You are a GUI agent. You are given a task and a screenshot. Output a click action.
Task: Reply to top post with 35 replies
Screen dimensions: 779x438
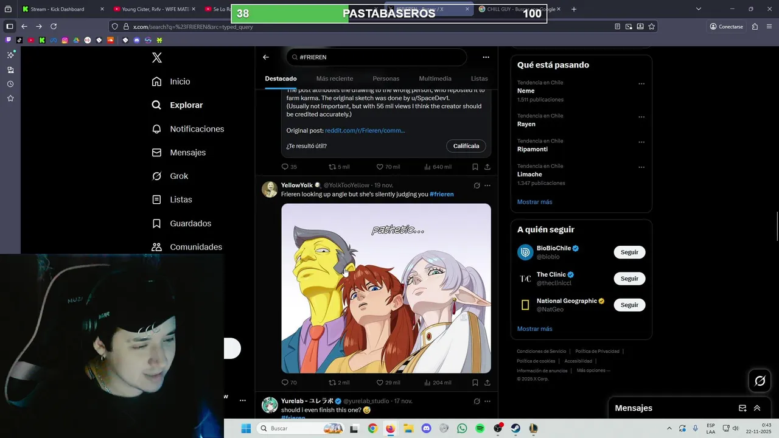coord(289,167)
